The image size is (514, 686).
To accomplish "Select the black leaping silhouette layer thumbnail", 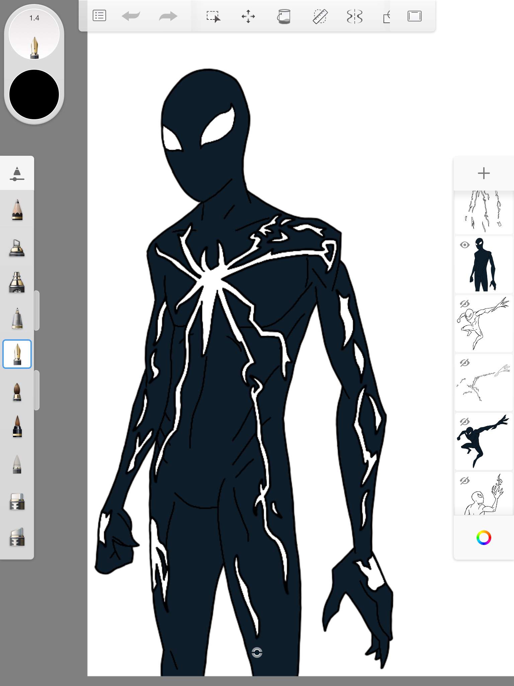I will (x=484, y=441).
